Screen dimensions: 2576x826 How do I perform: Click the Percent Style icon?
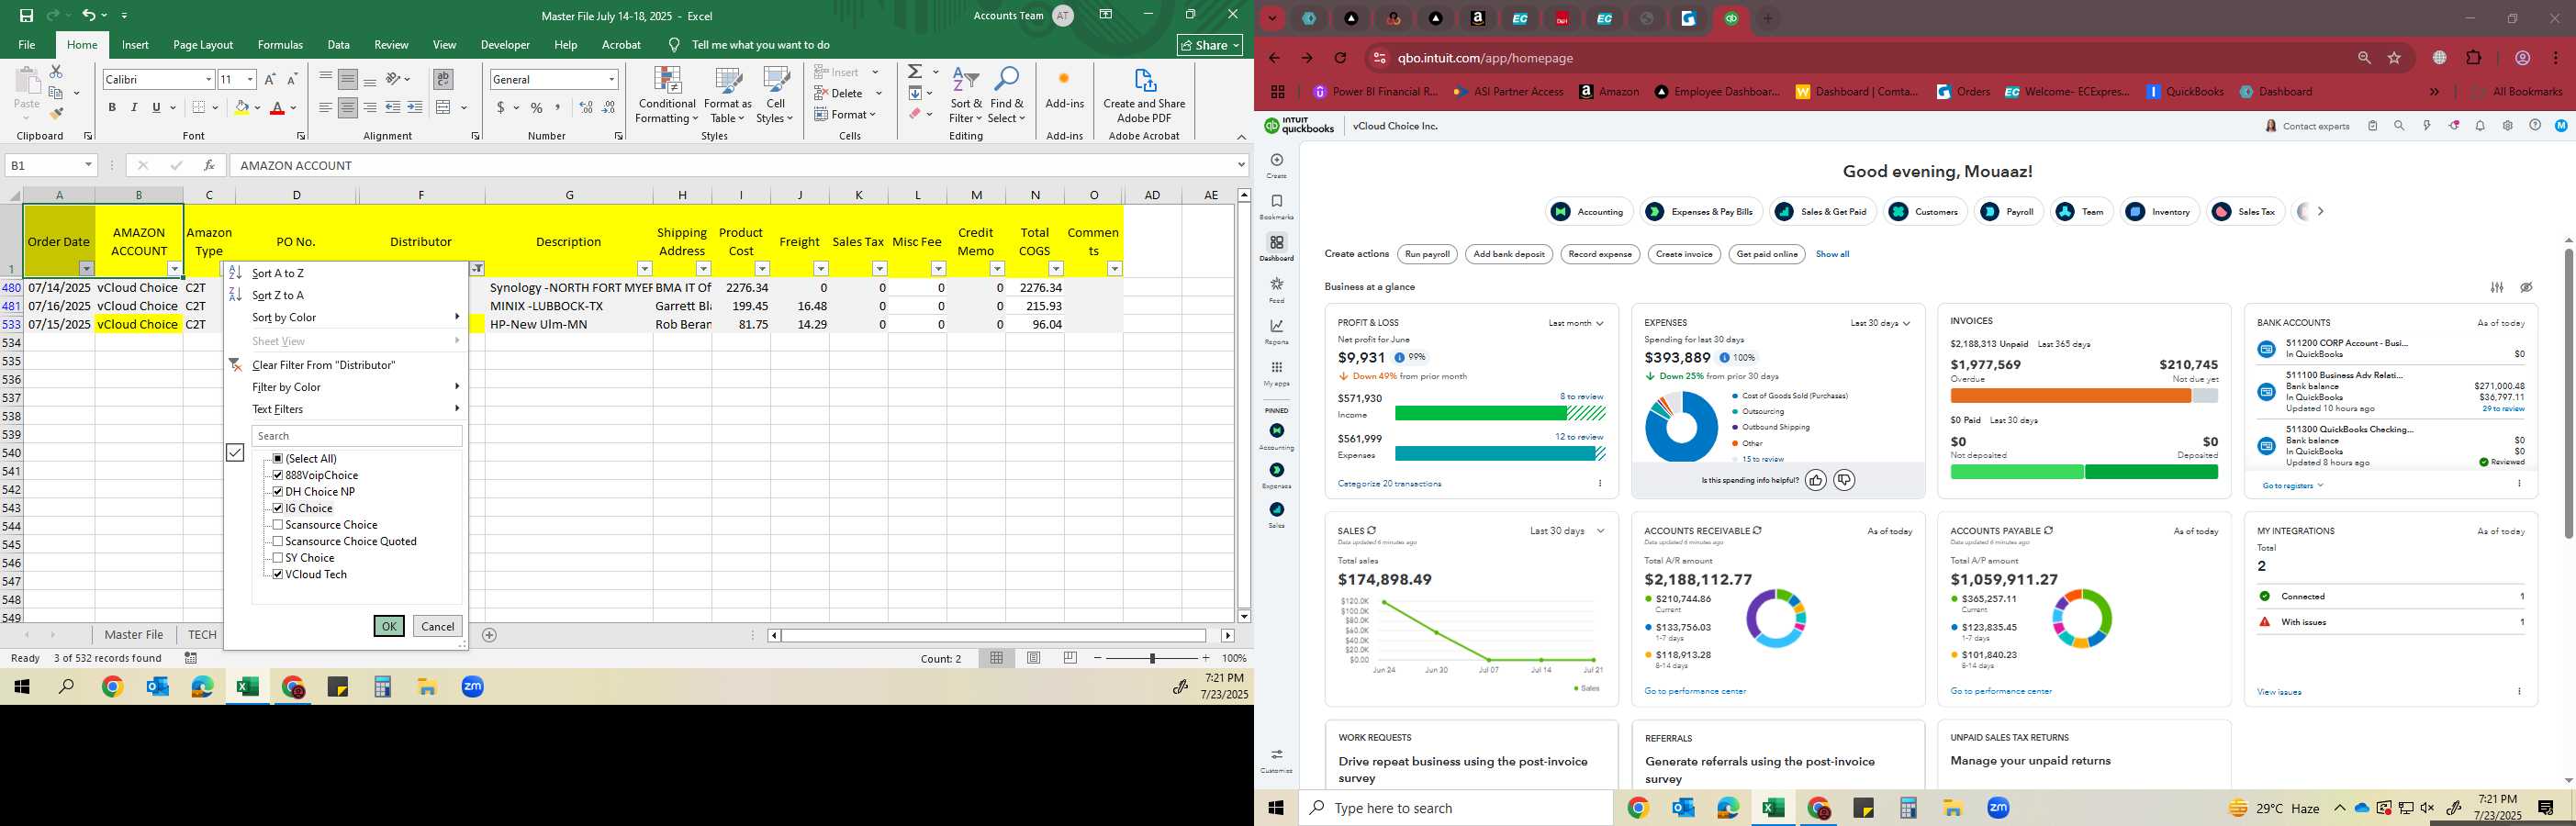pyautogui.click(x=537, y=108)
